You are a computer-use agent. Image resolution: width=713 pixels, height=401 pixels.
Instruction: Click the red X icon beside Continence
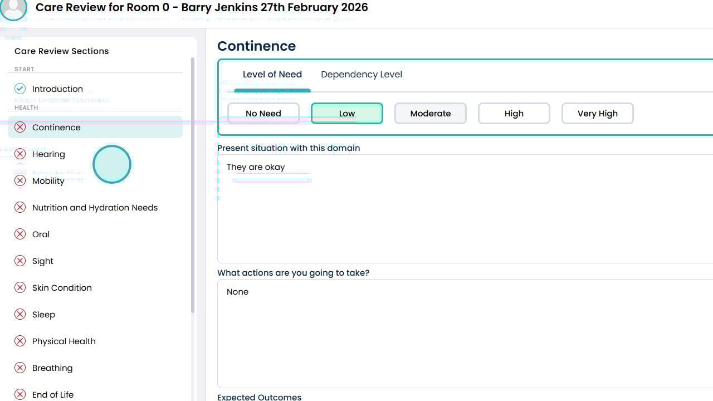(x=20, y=127)
